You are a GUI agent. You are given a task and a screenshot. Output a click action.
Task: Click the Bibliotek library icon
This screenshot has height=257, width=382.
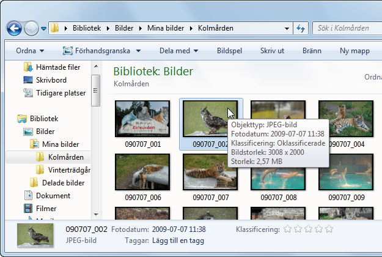tap(22, 119)
